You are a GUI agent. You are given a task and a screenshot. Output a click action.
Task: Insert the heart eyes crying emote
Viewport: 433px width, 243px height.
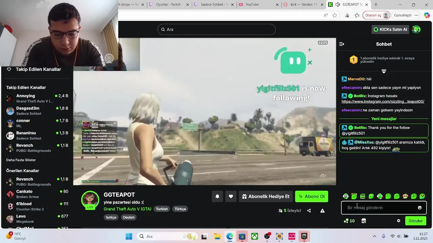422,196
